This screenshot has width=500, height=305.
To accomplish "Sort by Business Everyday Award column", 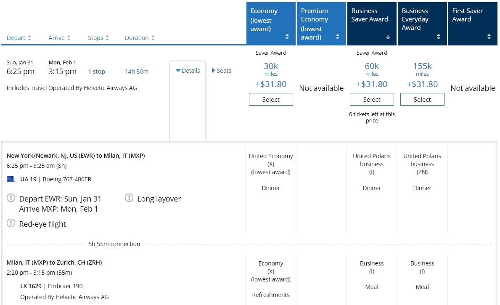I will [438, 37].
